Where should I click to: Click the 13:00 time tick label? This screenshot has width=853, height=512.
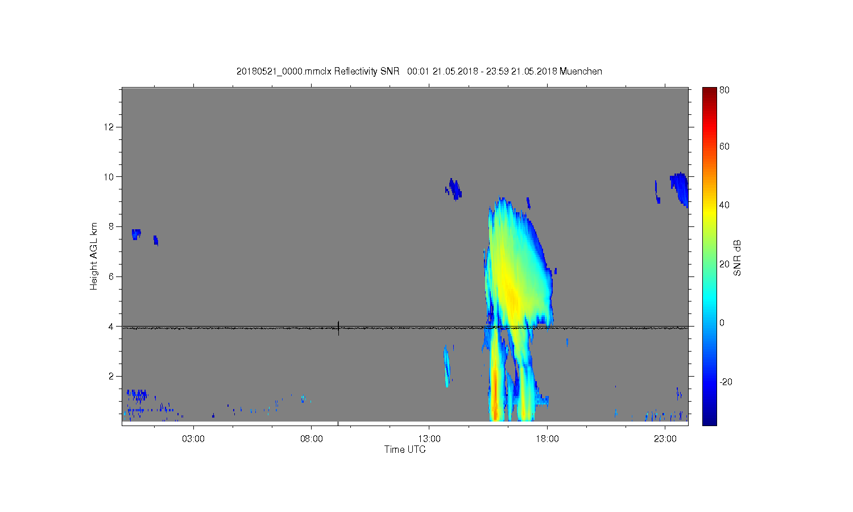coord(429,439)
